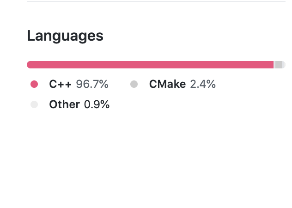Click the final letter of the CMake label
The width and height of the screenshot is (292, 208).
pyautogui.click(x=183, y=84)
